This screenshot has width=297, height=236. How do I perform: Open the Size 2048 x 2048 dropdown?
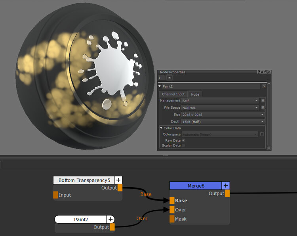[x=223, y=115]
